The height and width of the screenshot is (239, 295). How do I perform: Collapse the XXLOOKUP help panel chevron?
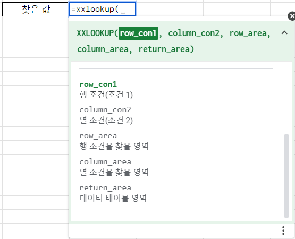(284, 33)
